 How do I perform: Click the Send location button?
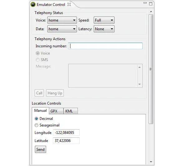click(40, 149)
